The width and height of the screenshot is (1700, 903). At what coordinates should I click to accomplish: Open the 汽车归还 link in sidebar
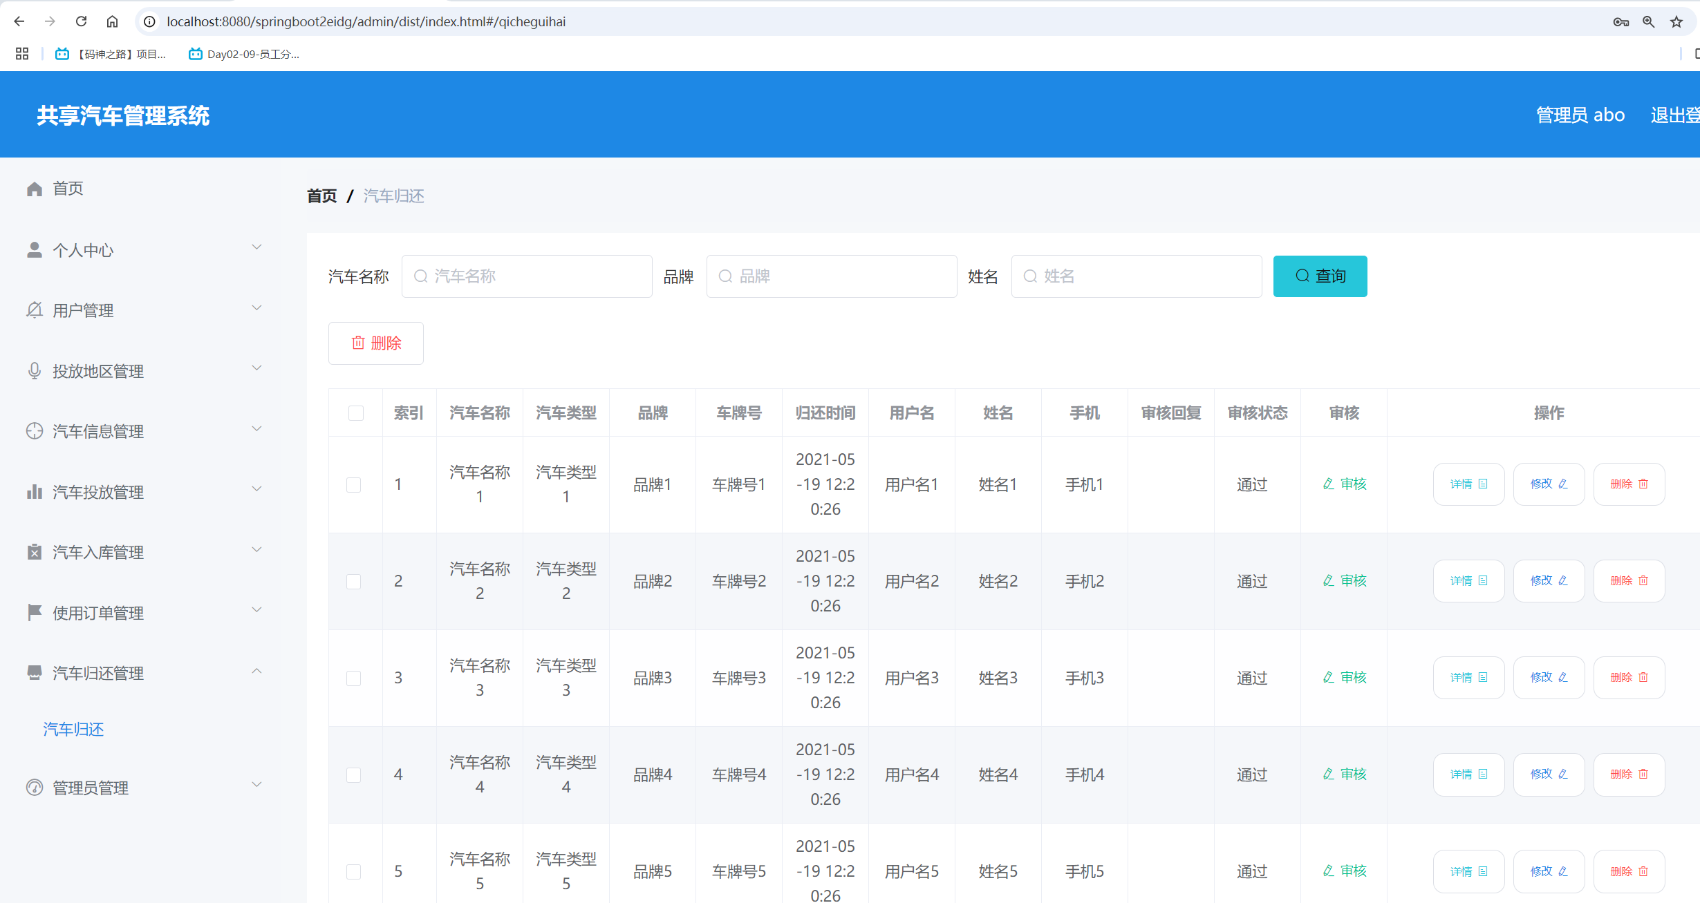(x=73, y=729)
